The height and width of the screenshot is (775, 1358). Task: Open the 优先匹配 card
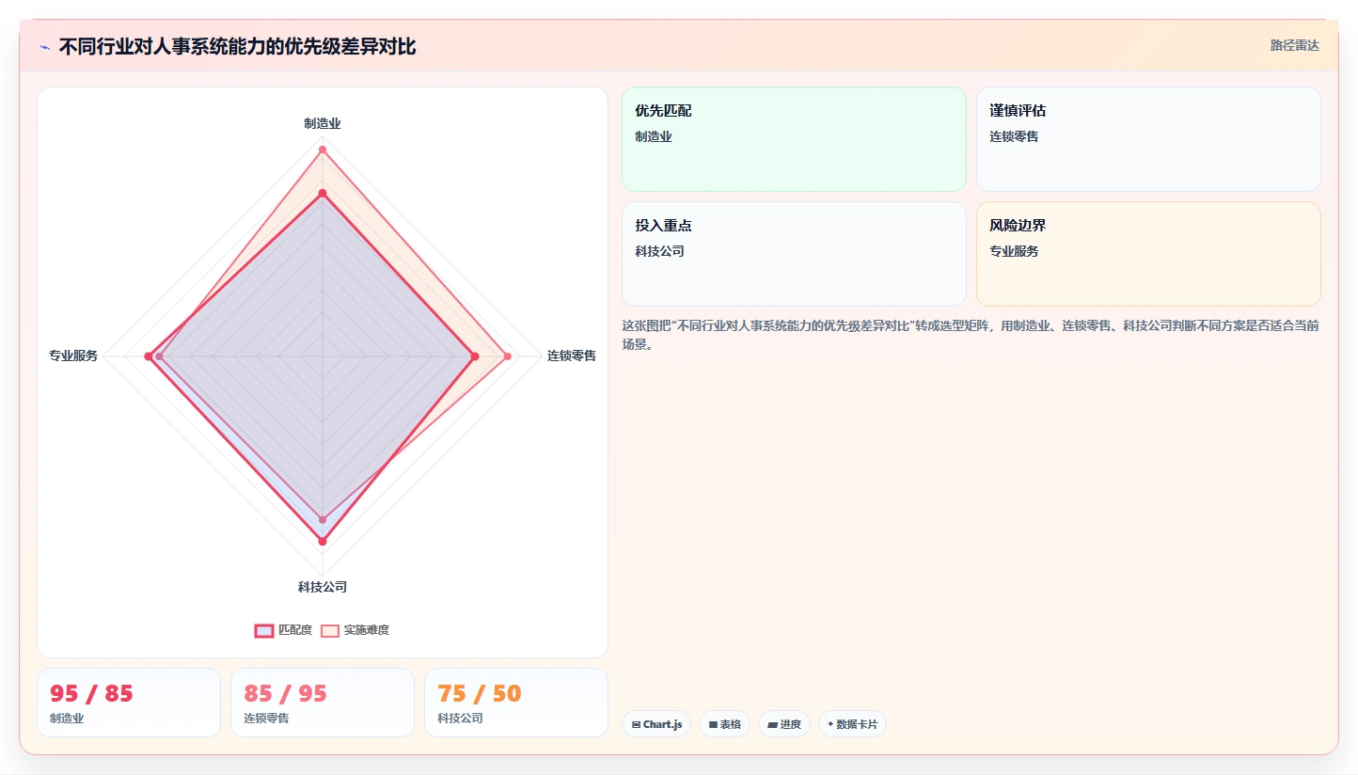coord(794,139)
